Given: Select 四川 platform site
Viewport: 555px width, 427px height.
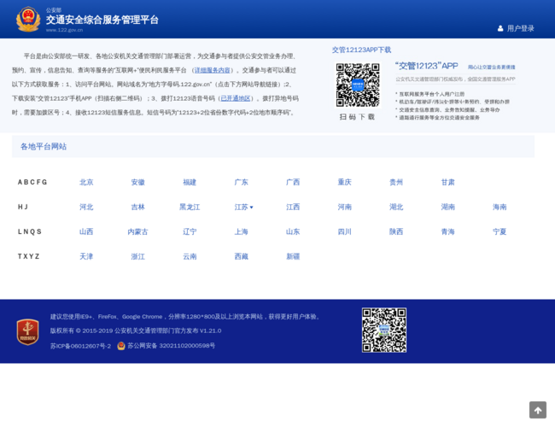Looking at the screenshot, I should pos(344,231).
